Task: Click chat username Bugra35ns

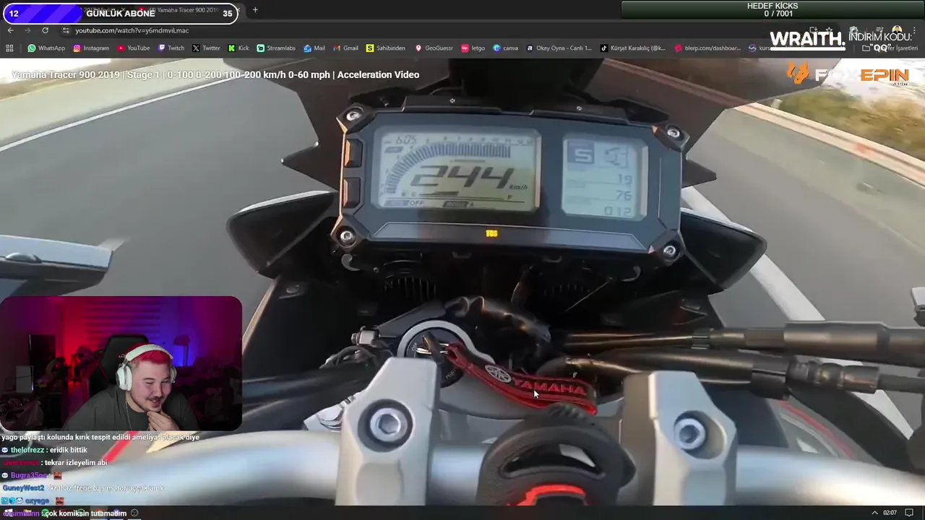Action: point(29,475)
